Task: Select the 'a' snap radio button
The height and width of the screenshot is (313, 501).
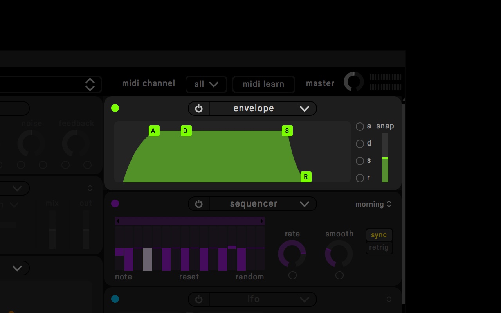Action: pyautogui.click(x=360, y=126)
